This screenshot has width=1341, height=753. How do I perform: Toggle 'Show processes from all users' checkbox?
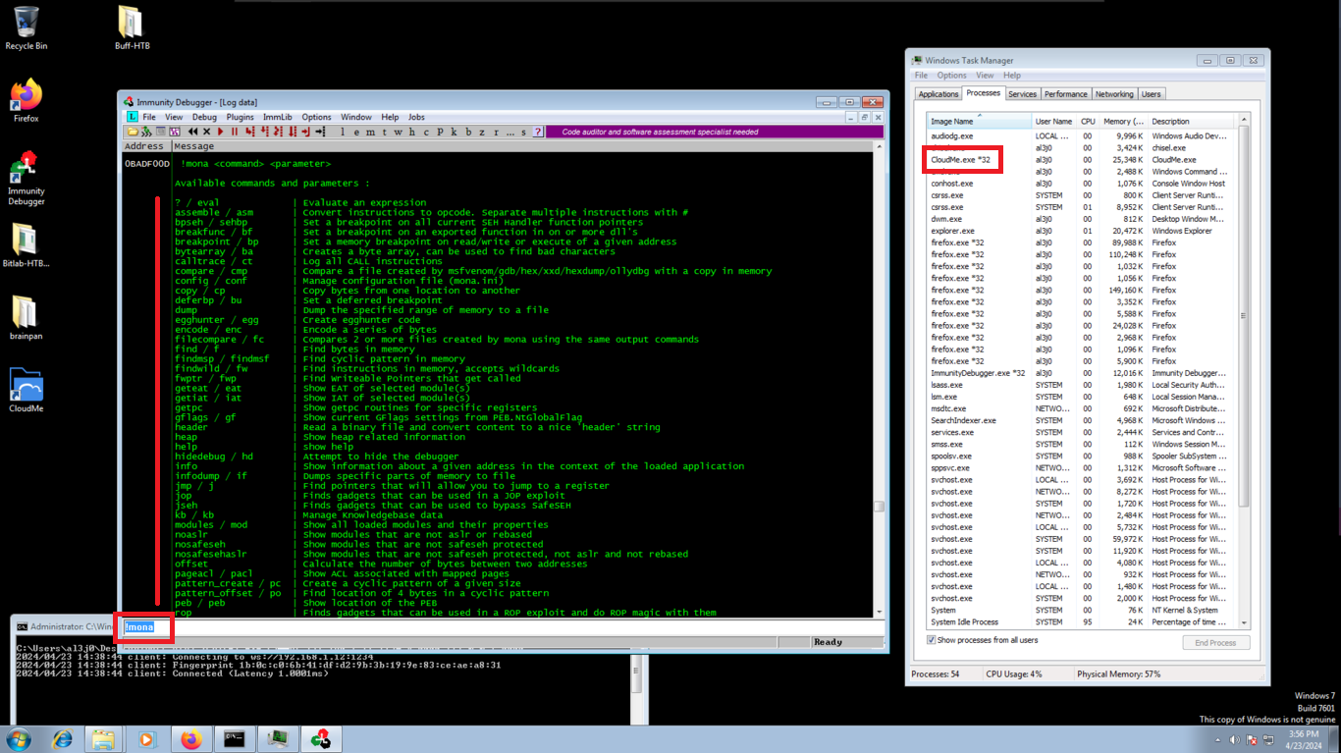click(932, 640)
